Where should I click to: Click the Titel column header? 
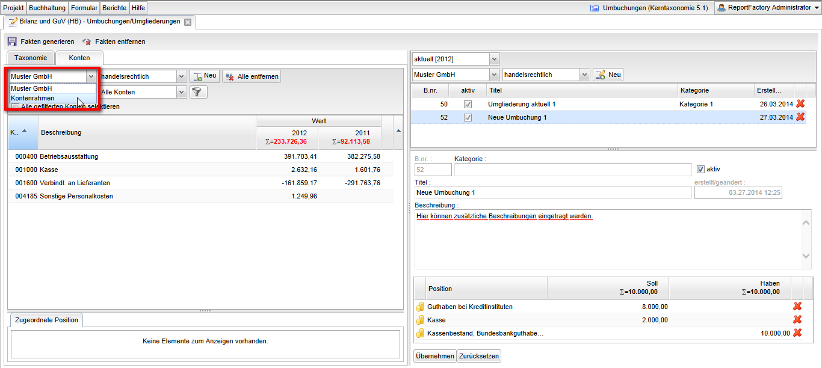[x=582, y=90]
